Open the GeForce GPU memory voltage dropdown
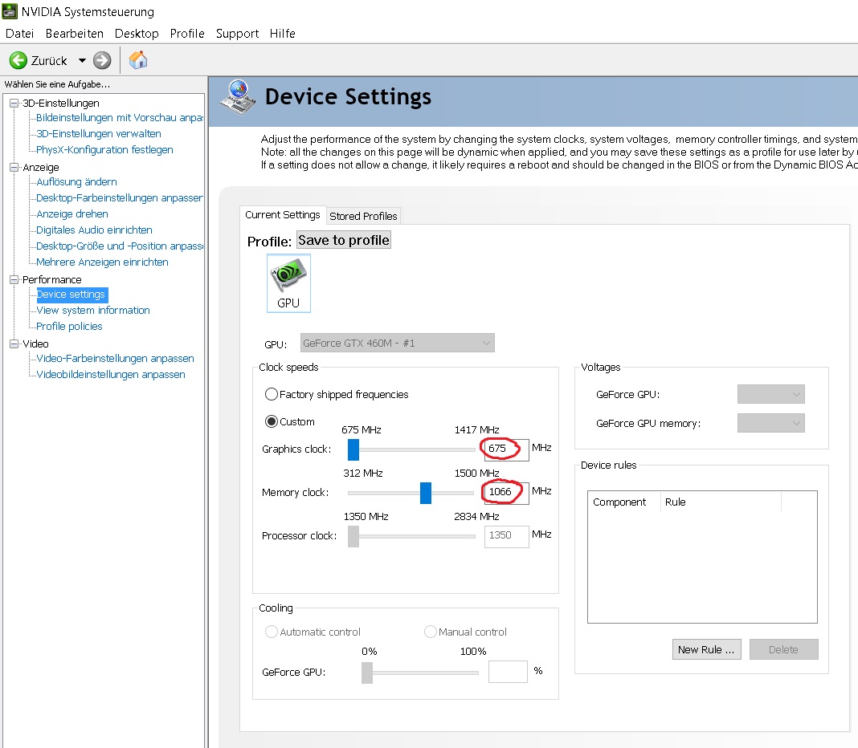Screen dimensions: 858x748 click(x=771, y=423)
